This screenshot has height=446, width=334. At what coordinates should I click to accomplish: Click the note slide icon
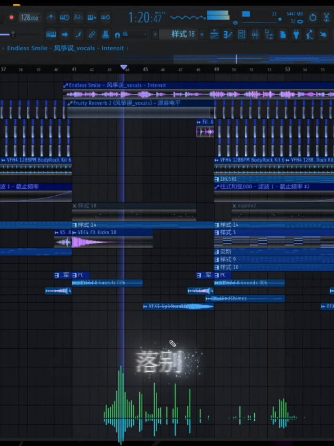tap(78, 35)
